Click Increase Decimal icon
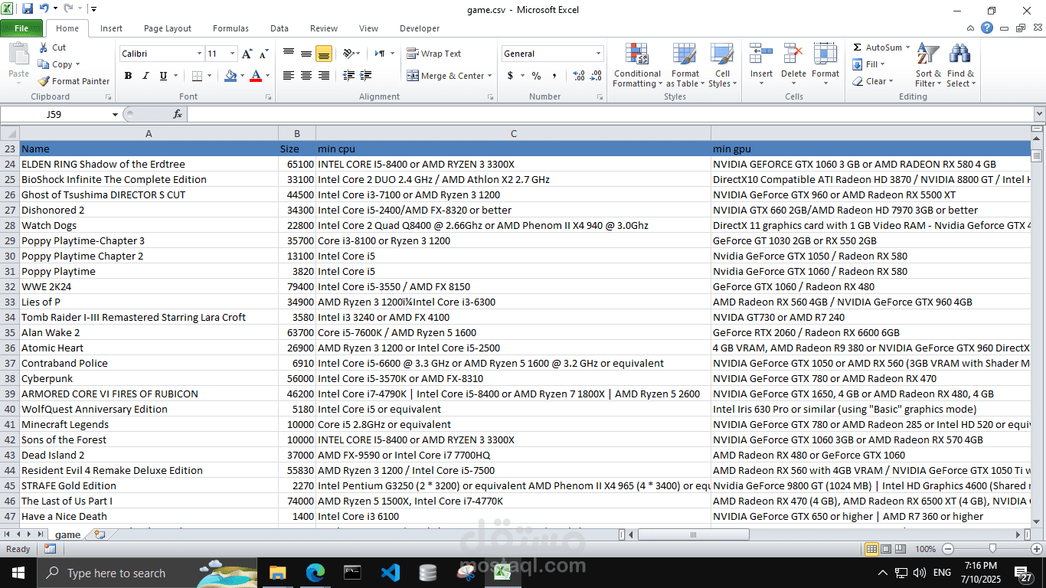This screenshot has height=588, width=1046. pyautogui.click(x=578, y=76)
